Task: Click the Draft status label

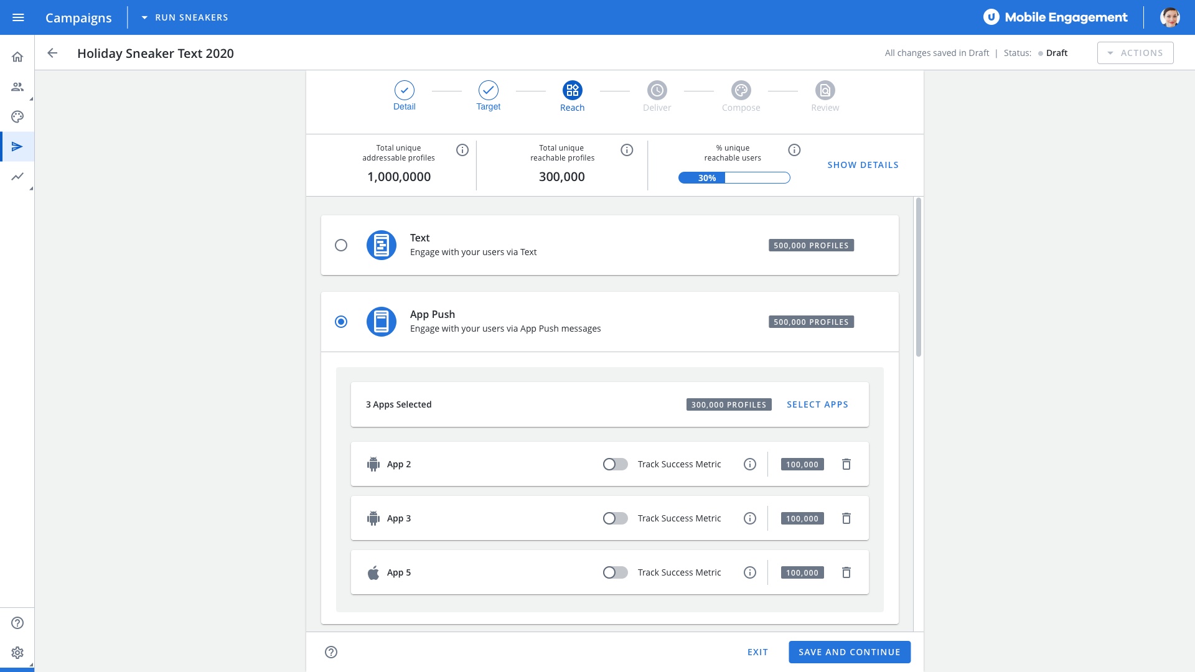Action: [x=1056, y=53]
